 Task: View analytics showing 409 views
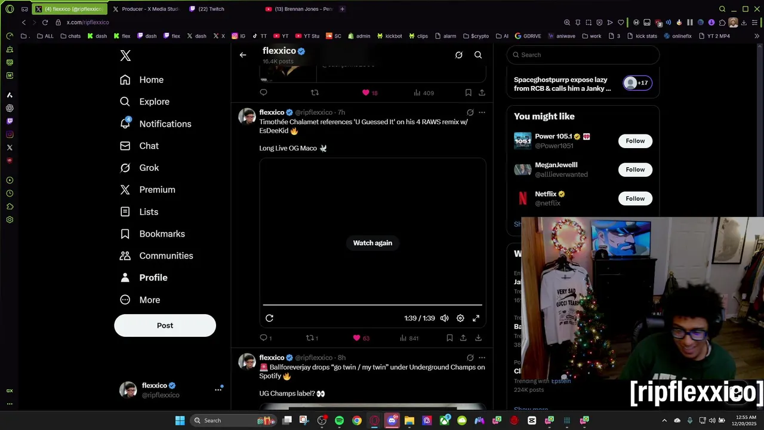[424, 93]
